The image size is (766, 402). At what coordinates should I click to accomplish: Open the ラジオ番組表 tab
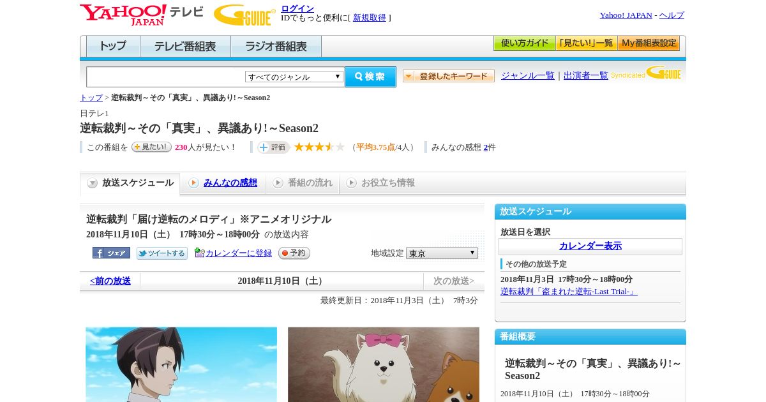(276, 46)
